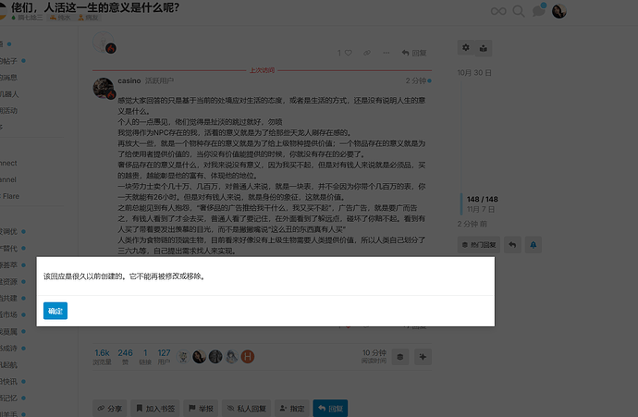Screen dimensions: 638x417
Task: Open the search magnifier in the header
Action: [519, 11]
